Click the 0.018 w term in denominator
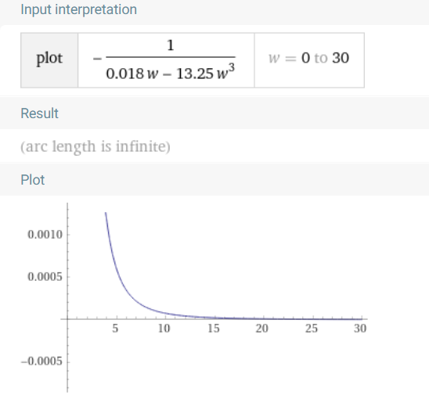This screenshot has height=399, width=429. 132,74
